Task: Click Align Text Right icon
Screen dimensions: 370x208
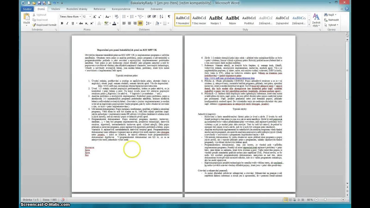Action: [x=135, y=23]
